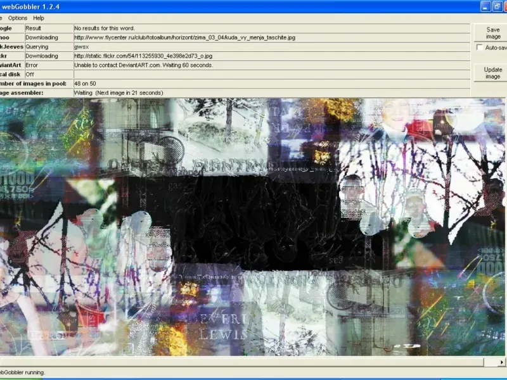The image size is (507, 380).
Task: Select the 'Unable to contact DeviantART.com' message
Action: [144, 65]
